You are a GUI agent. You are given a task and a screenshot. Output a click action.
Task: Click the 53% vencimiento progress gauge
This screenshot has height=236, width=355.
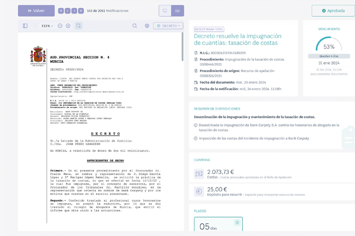click(329, 44)
